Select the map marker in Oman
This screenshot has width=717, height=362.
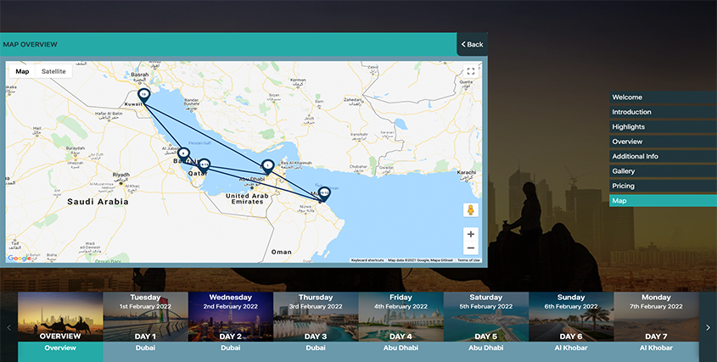point(323,193)
